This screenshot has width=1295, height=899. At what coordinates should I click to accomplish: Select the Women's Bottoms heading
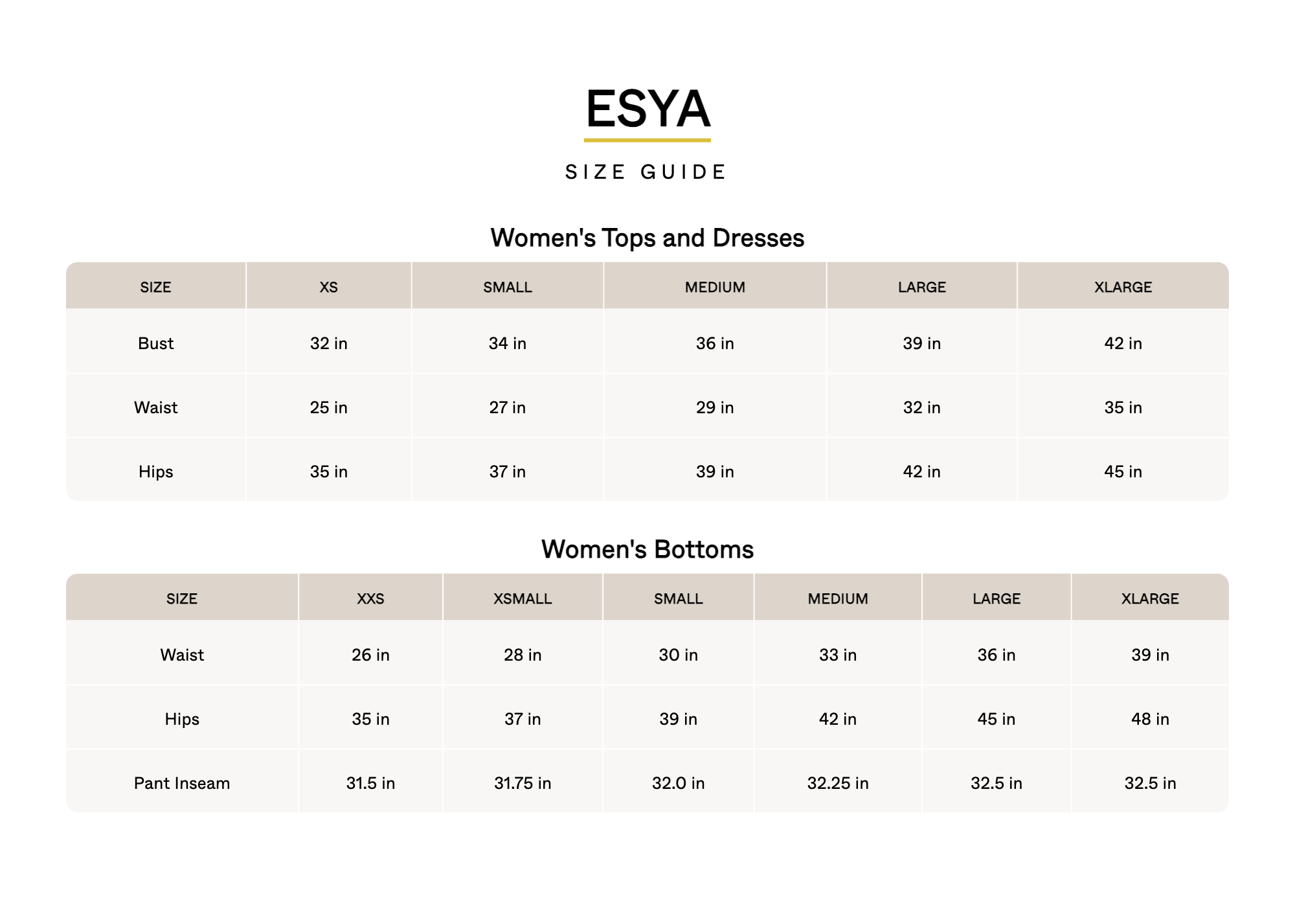647,549
